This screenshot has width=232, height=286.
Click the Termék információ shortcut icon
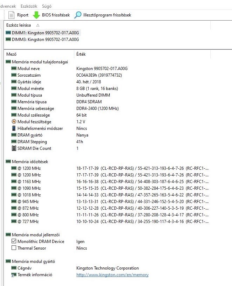[x=14, y=275]
